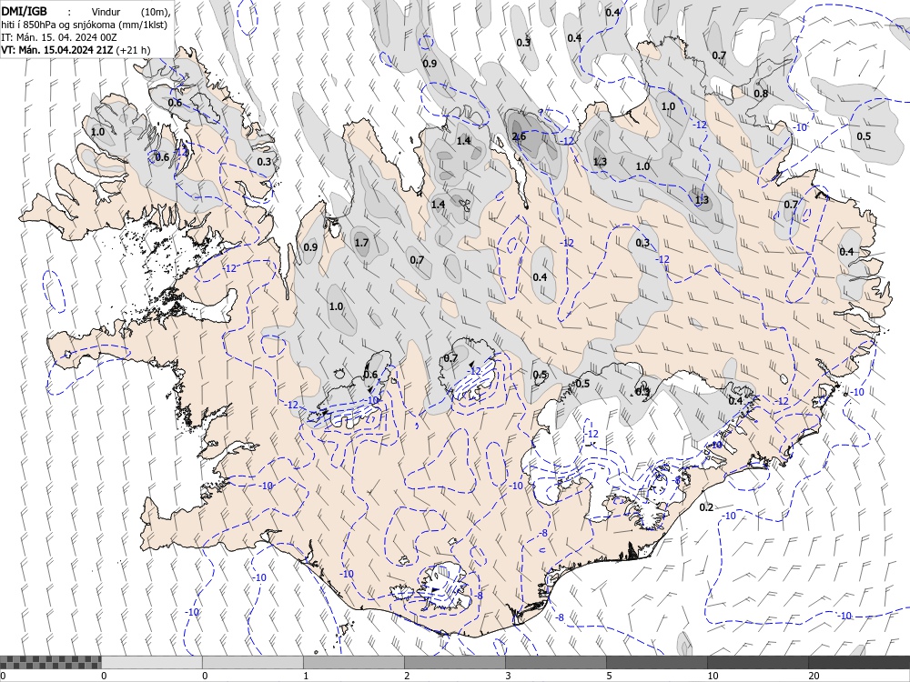This screenshot has height=682, width=910.
Task: Click the 'IT: Mán. 15. 04. 2024 00Z' line
Action: [x=58, y=37]
